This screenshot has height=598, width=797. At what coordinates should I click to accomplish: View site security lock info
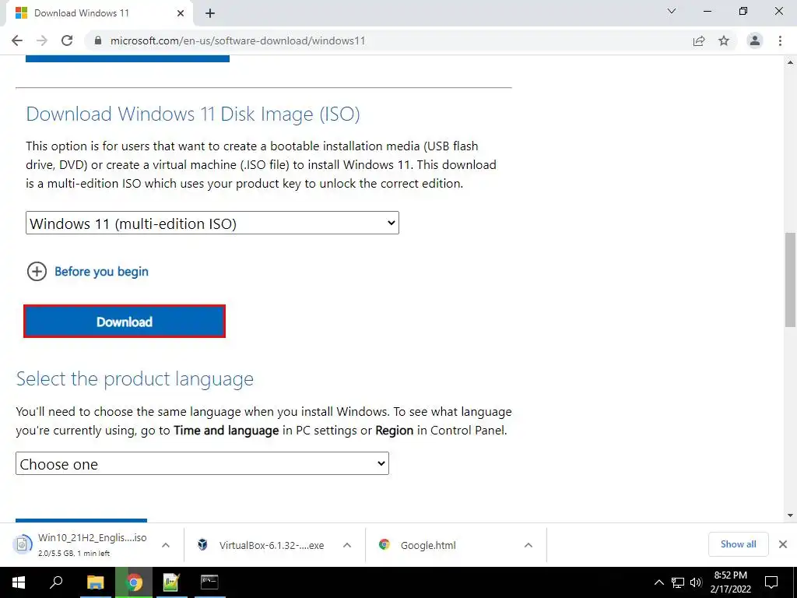click(98, 40)
